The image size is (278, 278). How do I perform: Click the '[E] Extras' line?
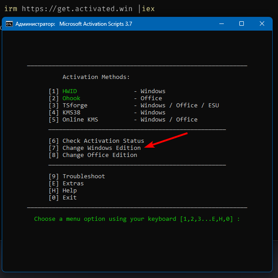click(x=66, y=183)
